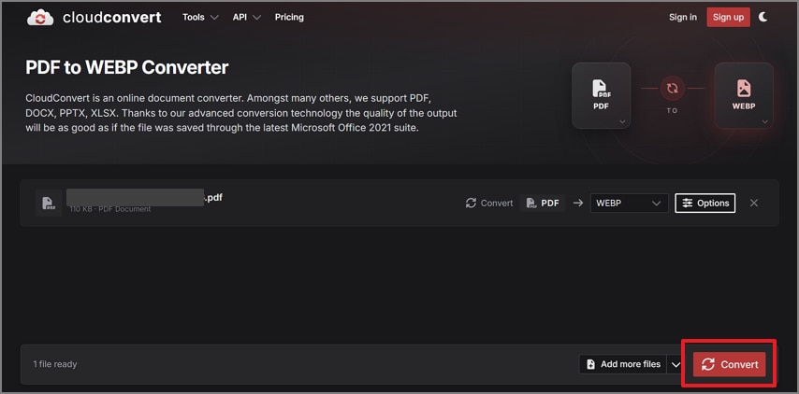Open the WEBP target format card

(x=744, y=95)
